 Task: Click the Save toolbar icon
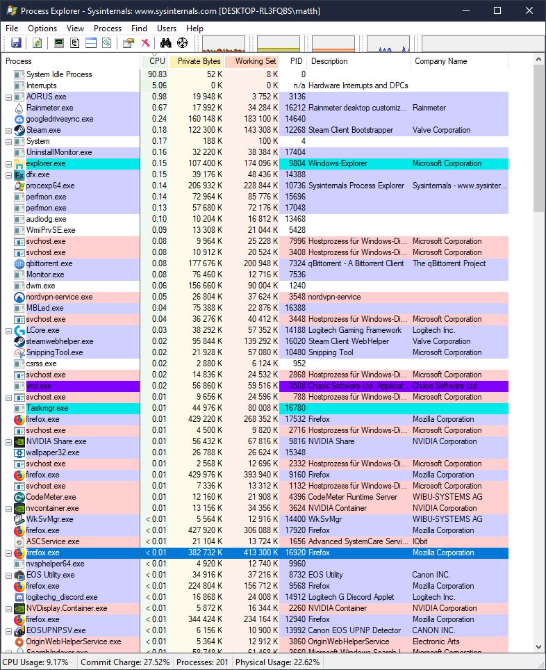pyautogui.click(x=16, y=42)
